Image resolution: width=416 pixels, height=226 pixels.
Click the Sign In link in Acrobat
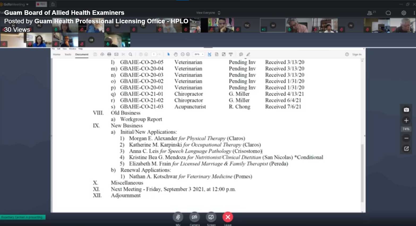(357, 55)
